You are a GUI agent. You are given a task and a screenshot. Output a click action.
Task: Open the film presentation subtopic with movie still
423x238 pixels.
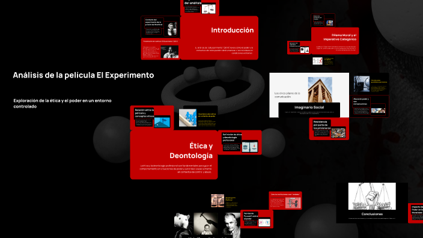tap(160, 49)
